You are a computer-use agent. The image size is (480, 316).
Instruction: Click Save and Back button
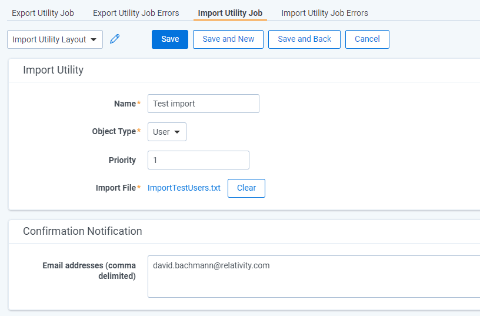(304, 39)
